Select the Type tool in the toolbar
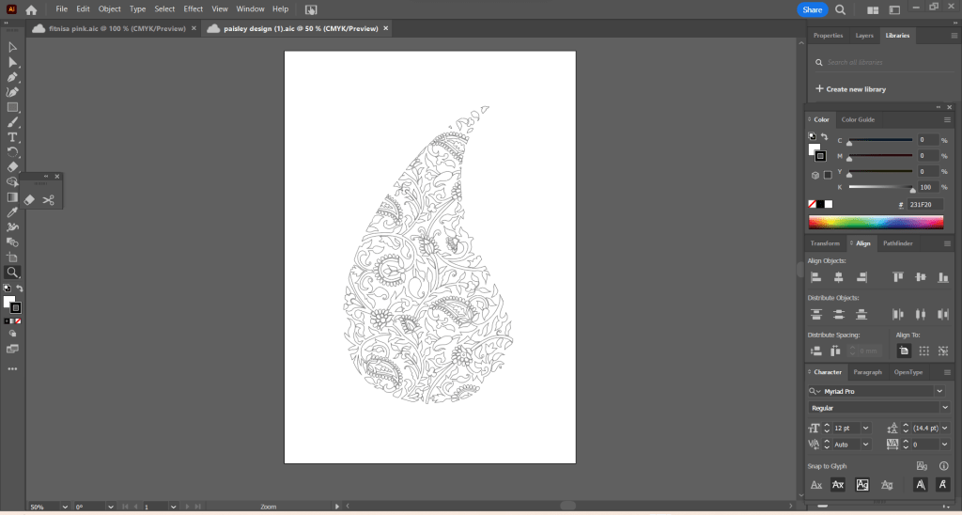Viewport: 962px width, 515px height. (x=13, y=137)
